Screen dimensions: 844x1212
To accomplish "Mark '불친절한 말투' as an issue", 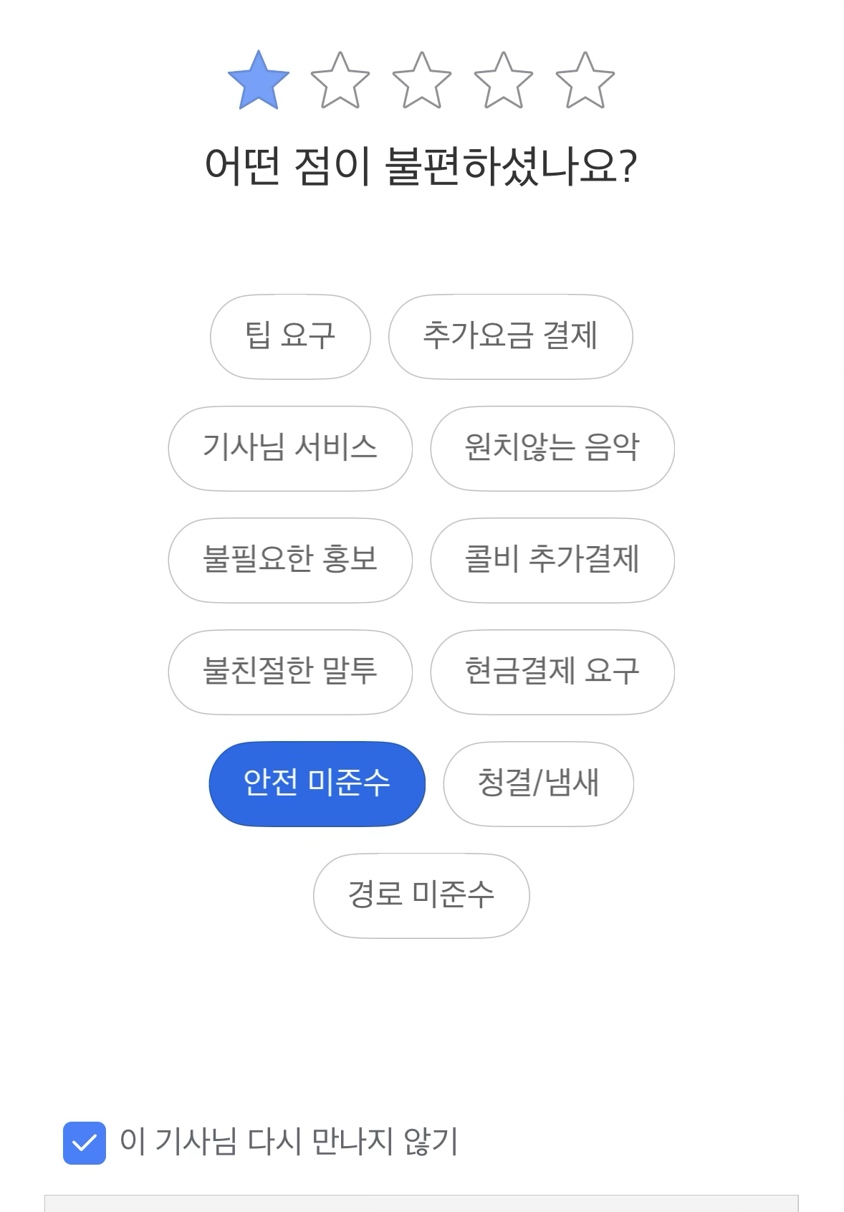I will (290, 672).
